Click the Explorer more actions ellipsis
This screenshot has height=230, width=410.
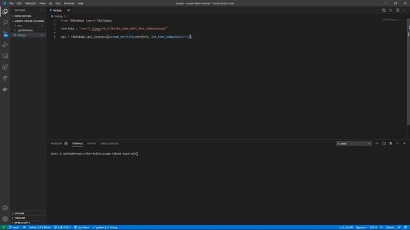[x=41, y=10]
